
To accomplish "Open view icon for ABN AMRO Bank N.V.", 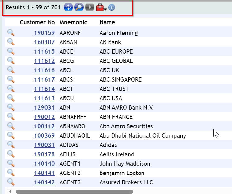I will pos(11,107).
